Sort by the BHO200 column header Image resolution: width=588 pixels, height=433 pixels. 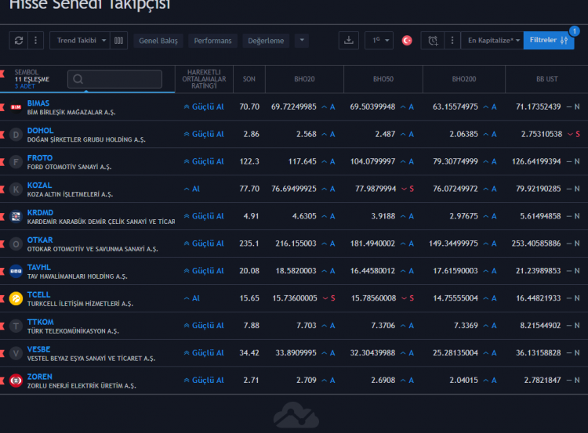(x=464, y=79)
